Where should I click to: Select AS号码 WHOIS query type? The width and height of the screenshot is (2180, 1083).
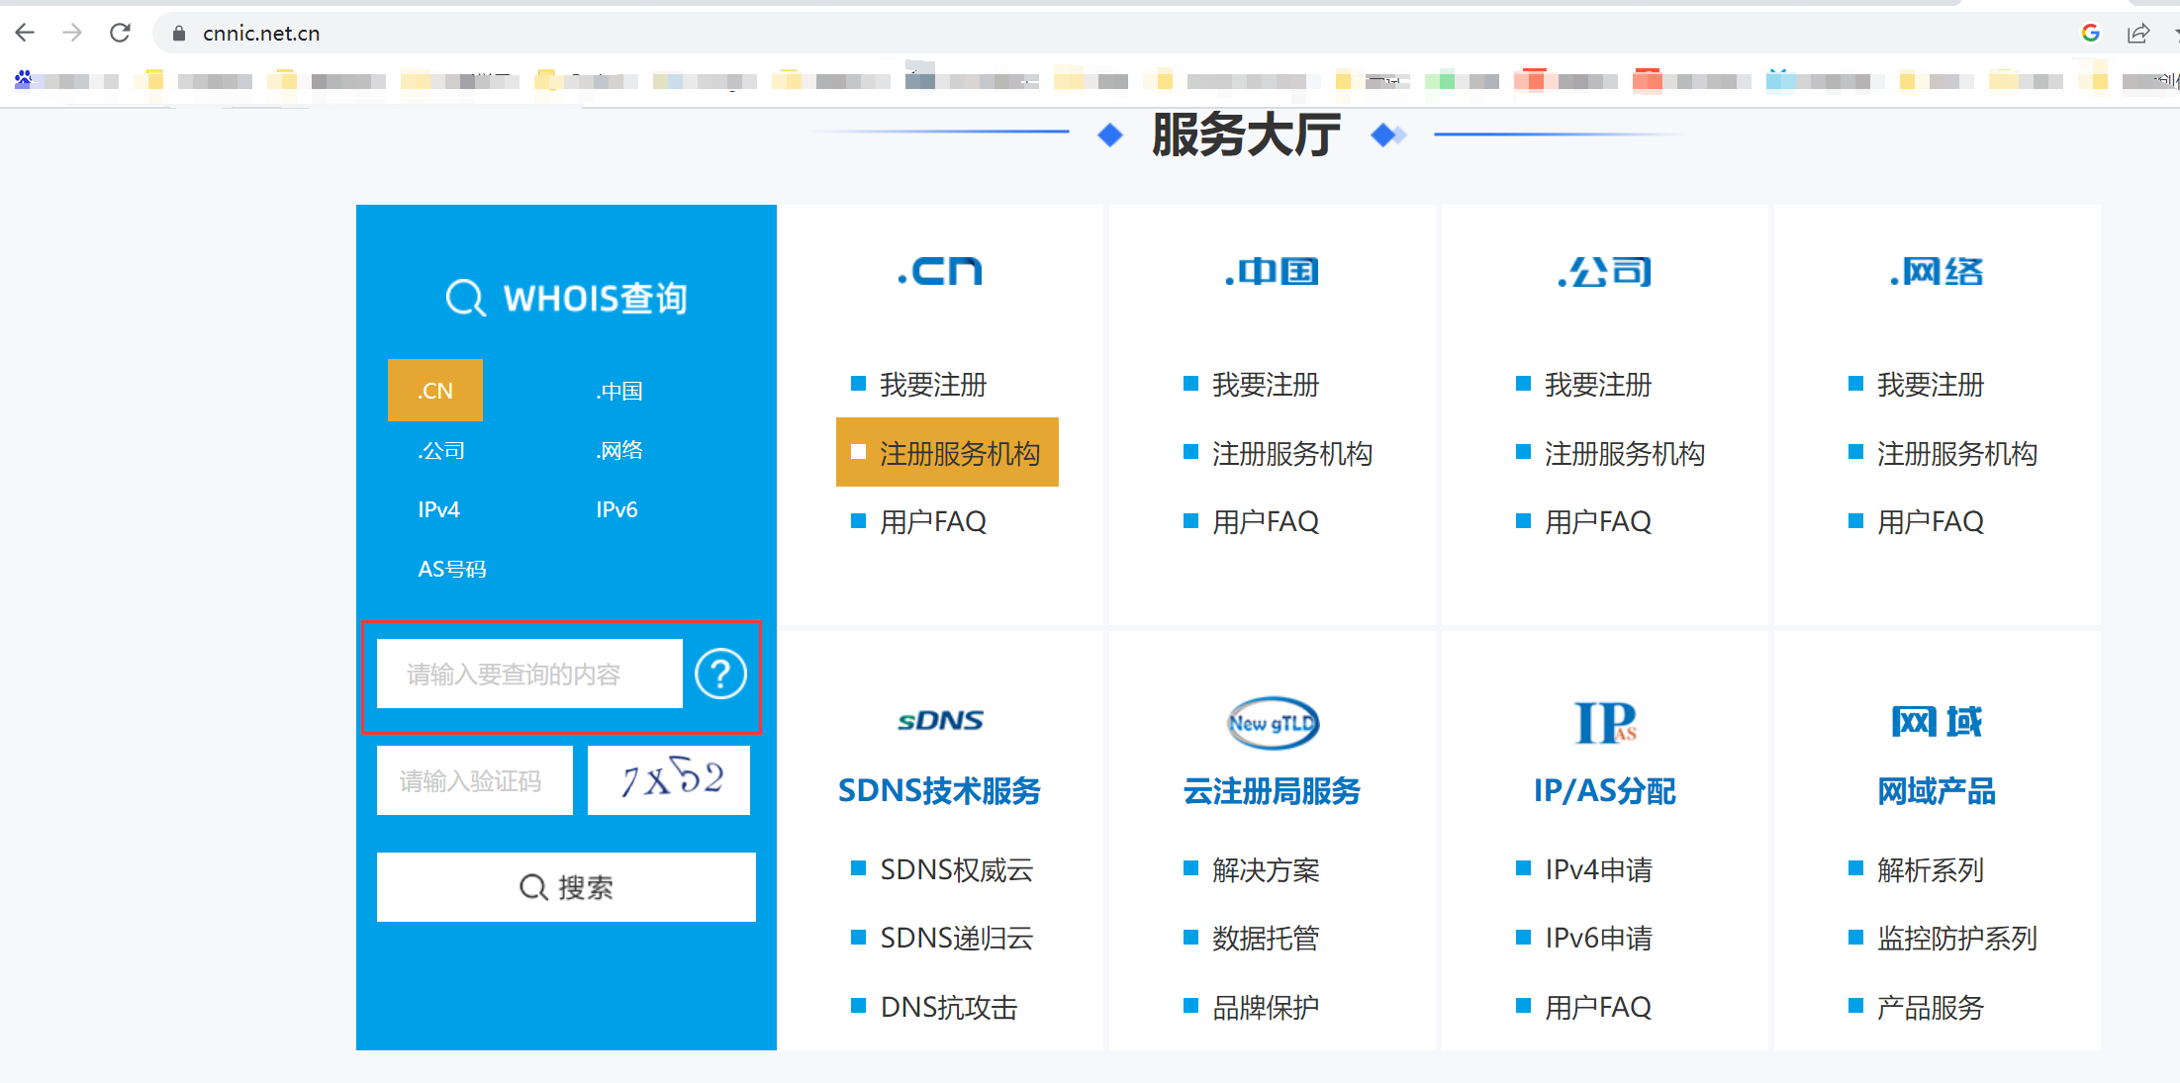tap(452, 569)
